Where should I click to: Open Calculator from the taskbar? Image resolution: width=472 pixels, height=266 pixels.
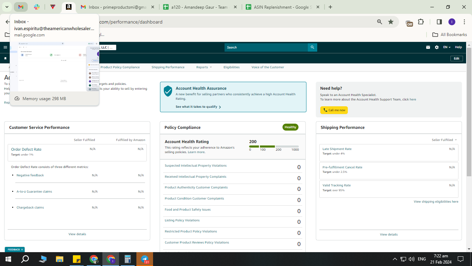[128, 259]
